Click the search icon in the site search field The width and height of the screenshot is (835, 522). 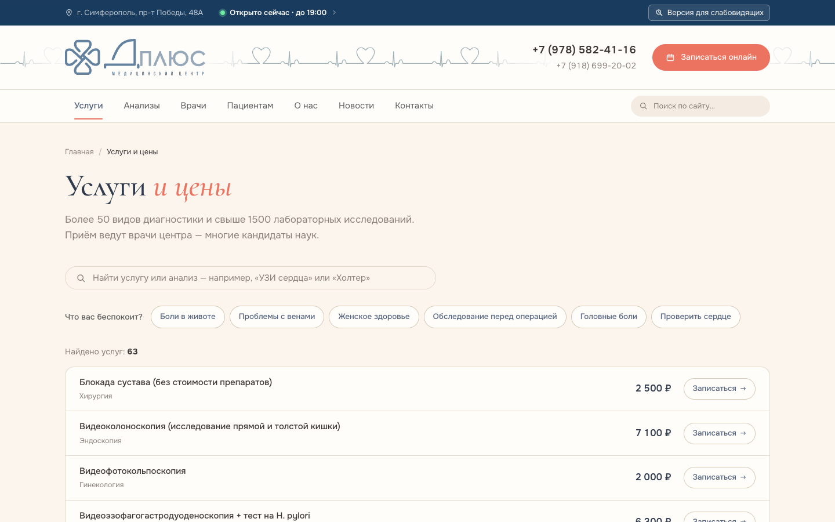point(643,106)
